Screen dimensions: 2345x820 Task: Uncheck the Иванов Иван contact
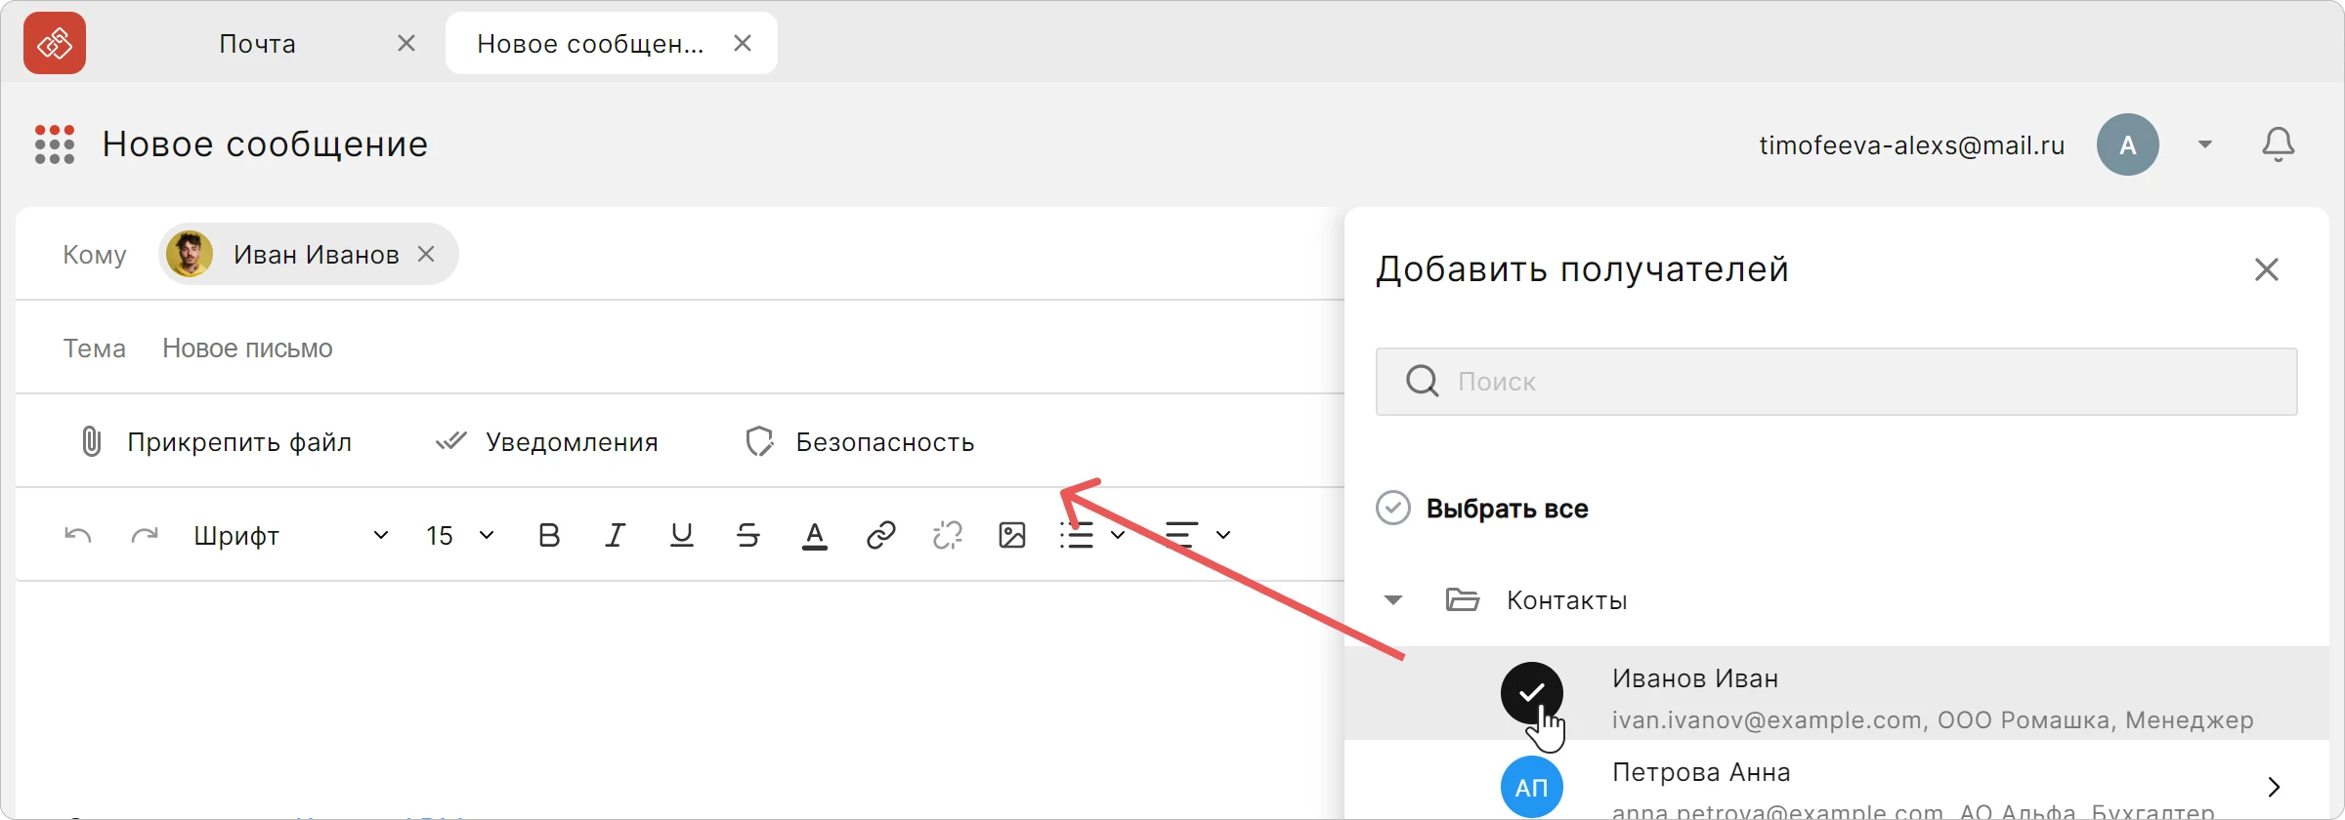[1532, 693]
